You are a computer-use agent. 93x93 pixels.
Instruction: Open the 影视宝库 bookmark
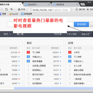[27, 14]
